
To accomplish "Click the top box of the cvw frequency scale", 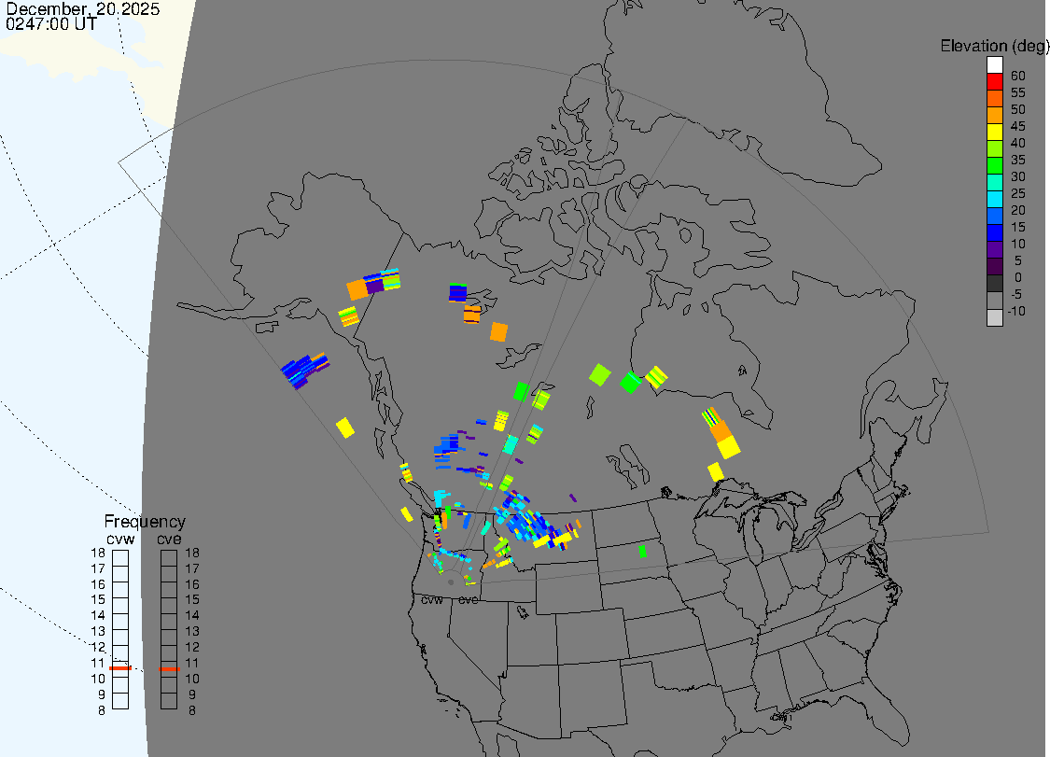I will click(x=120, y=558).
